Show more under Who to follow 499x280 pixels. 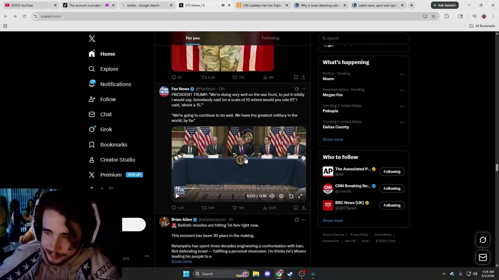click(333, 220)
